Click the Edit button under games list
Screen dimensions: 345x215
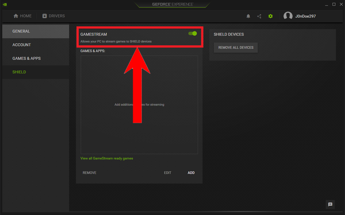168,173
